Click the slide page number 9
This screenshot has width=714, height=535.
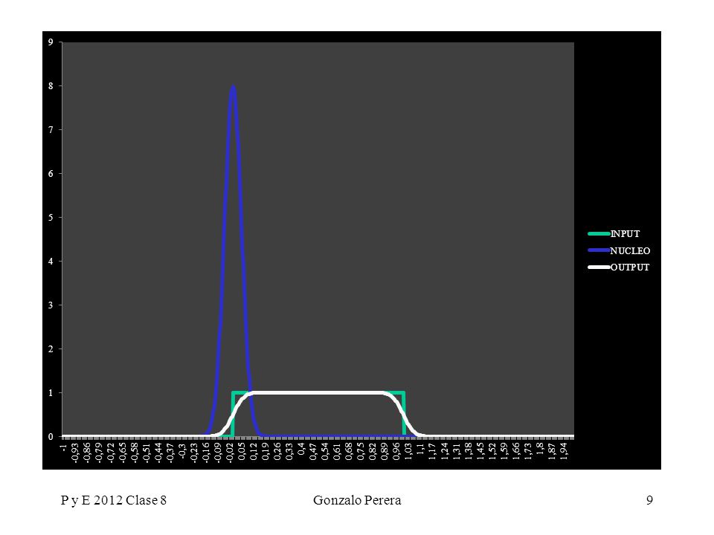[649, 500]
